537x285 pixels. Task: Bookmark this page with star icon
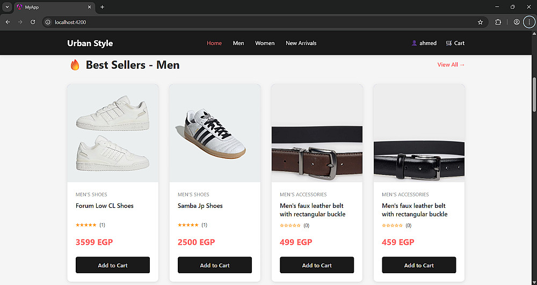(480, 22)
